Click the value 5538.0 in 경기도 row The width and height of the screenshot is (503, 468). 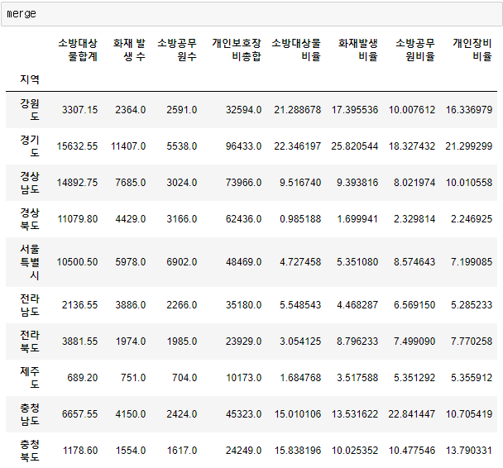[181, 146]
